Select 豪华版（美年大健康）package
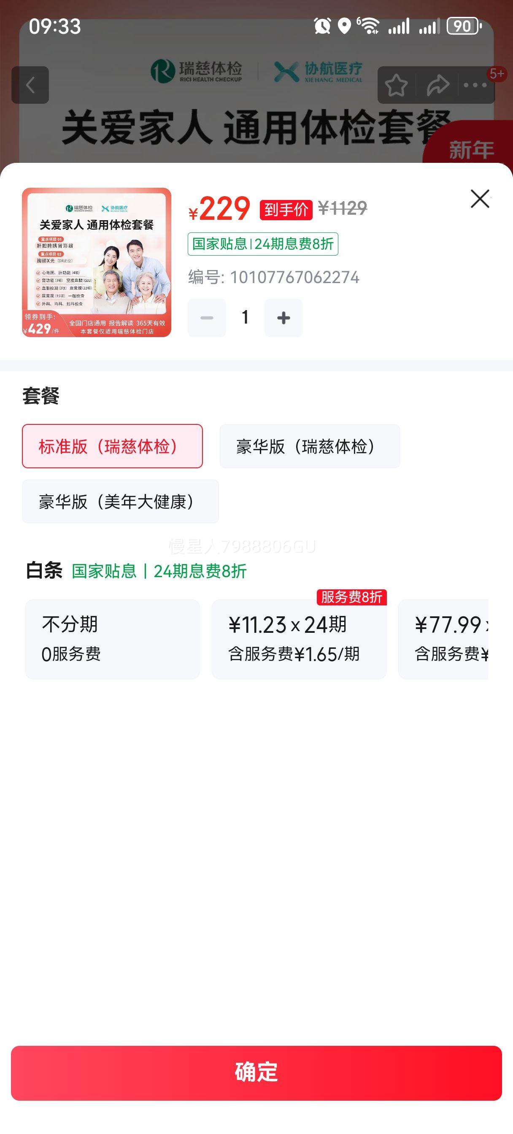This screenshot has height=1134, width=513. pyautogui.click(x=120, y=502)
